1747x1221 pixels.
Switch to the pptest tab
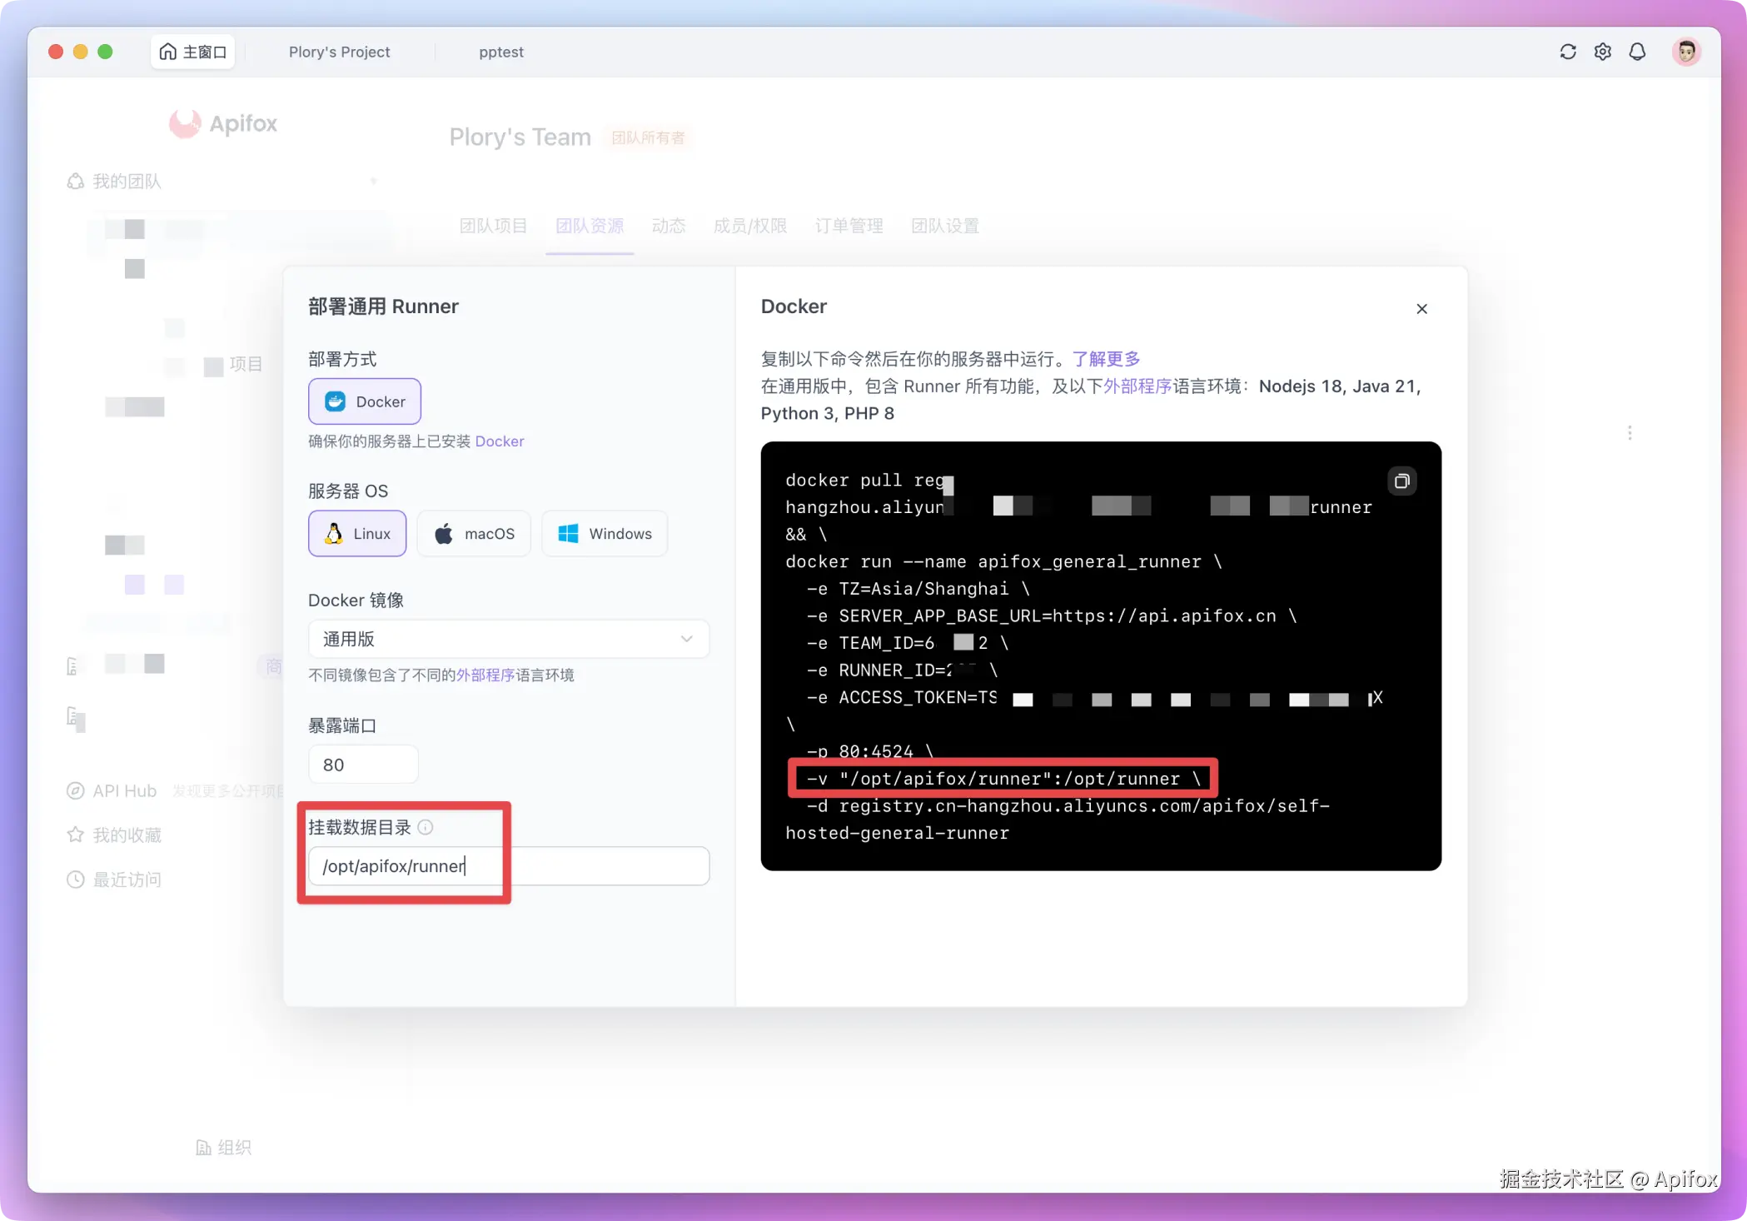pos(501,52)
